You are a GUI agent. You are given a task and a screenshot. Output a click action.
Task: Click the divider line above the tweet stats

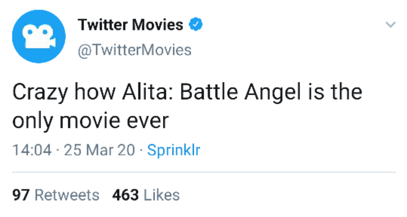[x=204, y=172]
